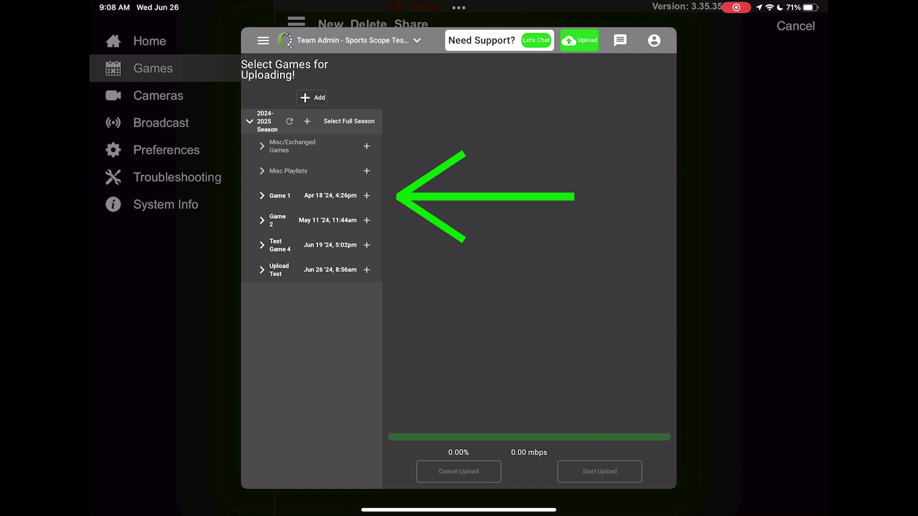Click the sidebar Troubleshooting tools icon
Screen dimensions: 918x516
click(113, 177)
